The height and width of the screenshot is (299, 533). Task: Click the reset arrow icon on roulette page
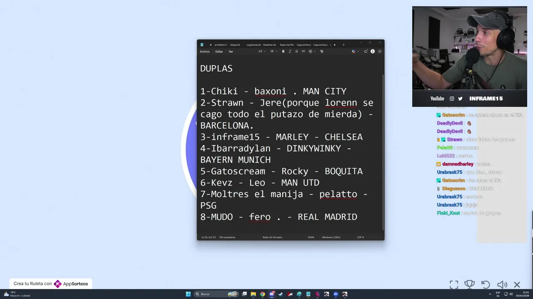pos(486,284)
